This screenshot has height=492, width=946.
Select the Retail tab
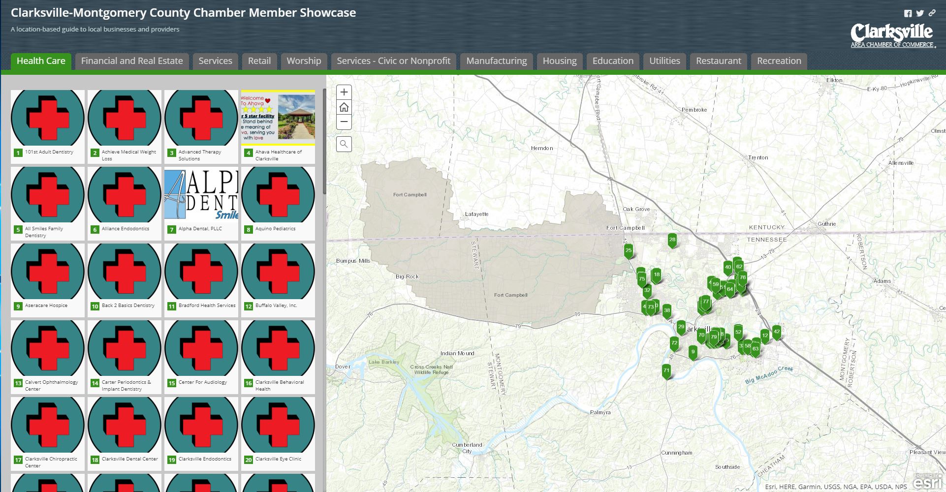click(x=259, y=61)
